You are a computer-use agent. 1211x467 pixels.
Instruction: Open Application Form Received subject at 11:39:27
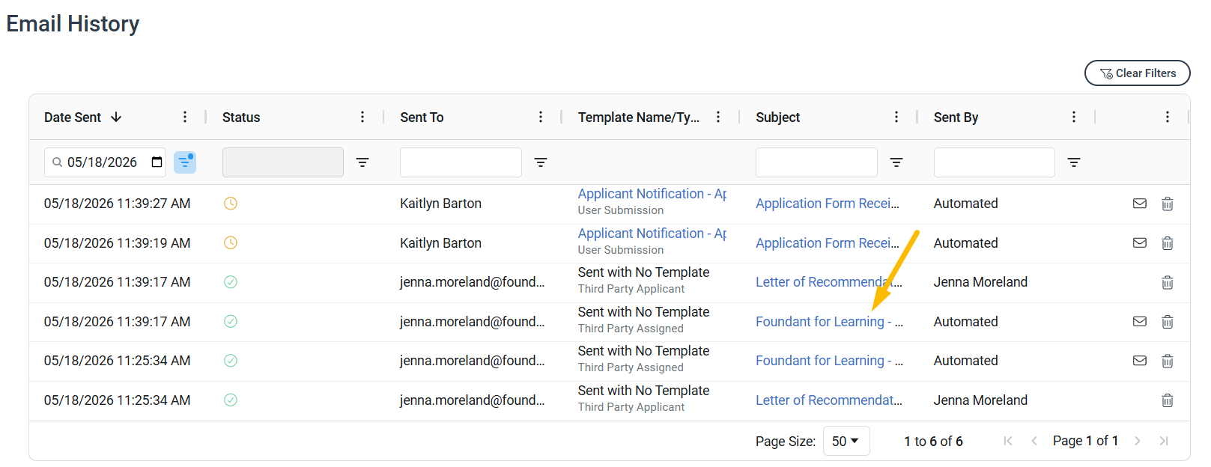coord(828,204)
